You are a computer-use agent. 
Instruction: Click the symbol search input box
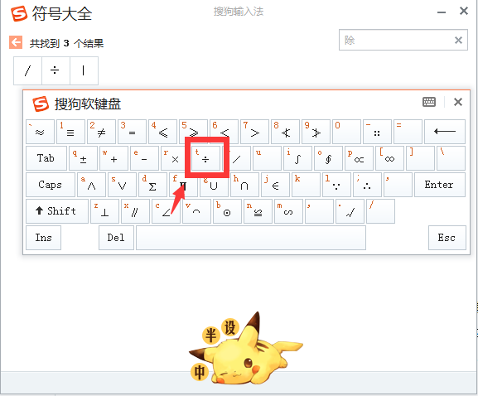point(403,40)
